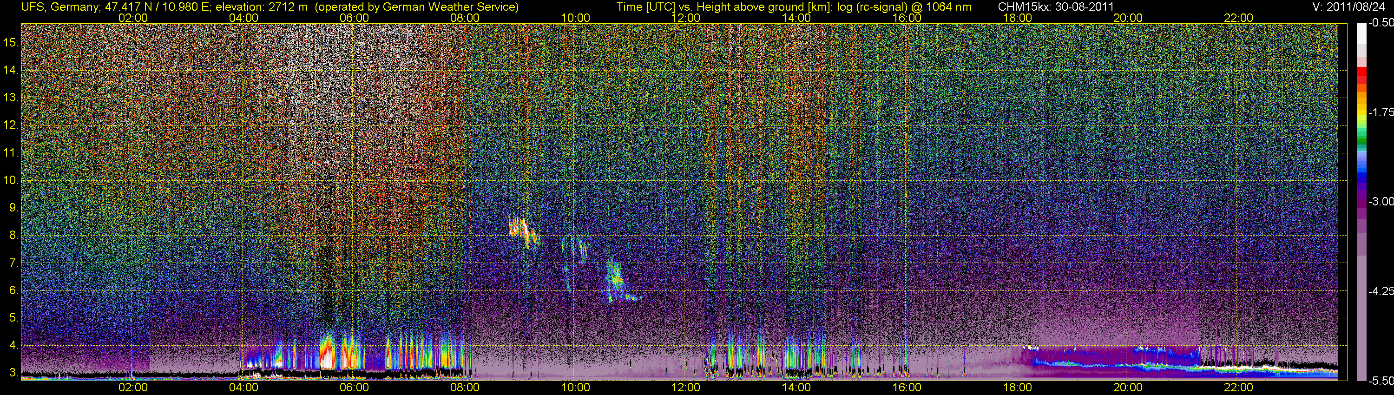The width and height of the screenshot is (1394, 395).
Task: Click "(operated by German Weather Service)" text
Action: (x=417, y=7)
